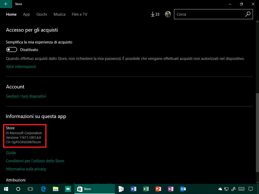Launch PowerPoint from the taskbar

[x=158, y=189]
